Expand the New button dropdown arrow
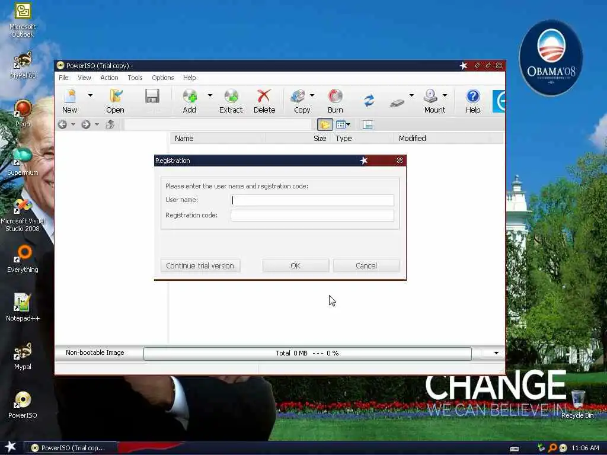607x455 pixels. pos(90,95)
